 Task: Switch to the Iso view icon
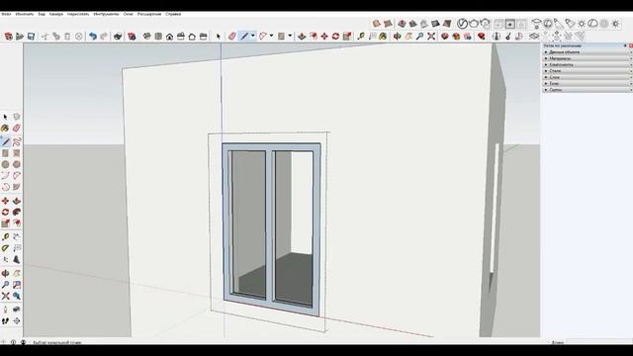147,37
